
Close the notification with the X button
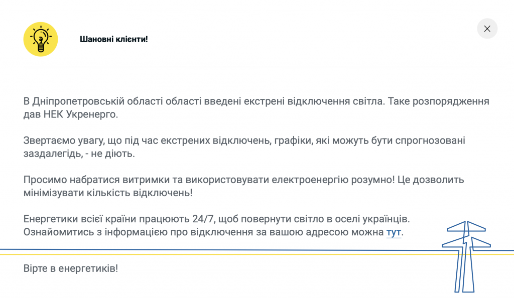[487, 29]
